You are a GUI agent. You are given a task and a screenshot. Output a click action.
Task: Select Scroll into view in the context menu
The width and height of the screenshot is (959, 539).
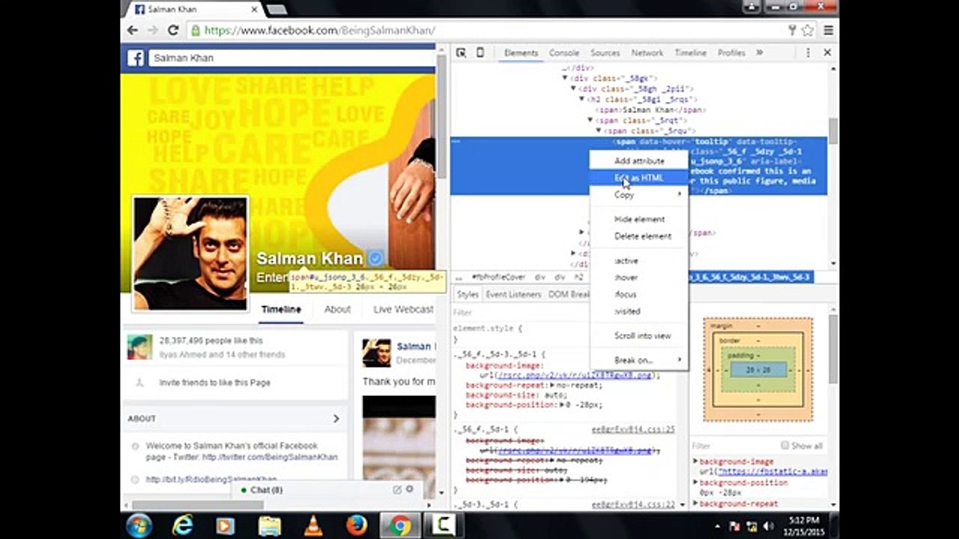(638, 336)
